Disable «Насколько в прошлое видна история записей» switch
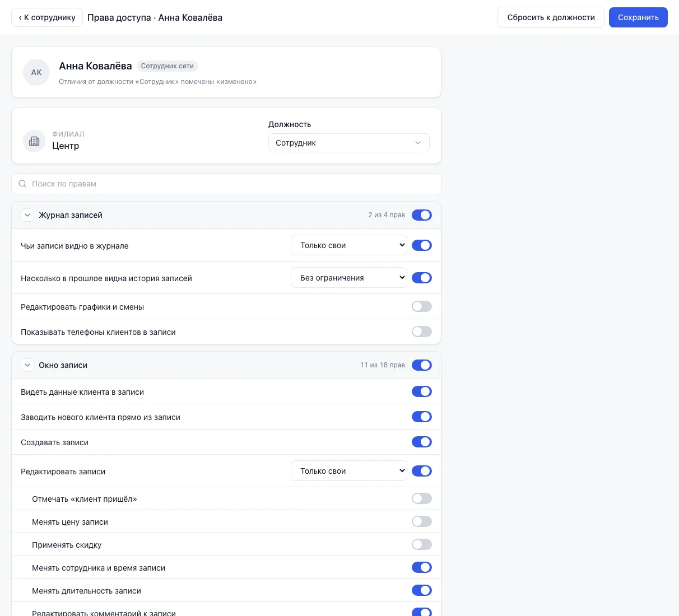 pos(422,278)
